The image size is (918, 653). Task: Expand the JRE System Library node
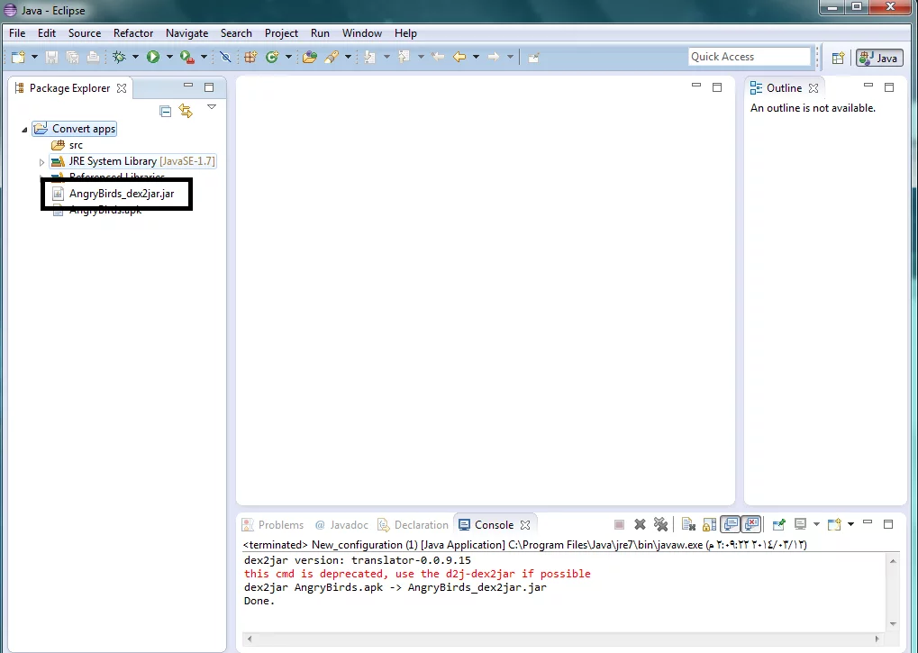(41, 162)
